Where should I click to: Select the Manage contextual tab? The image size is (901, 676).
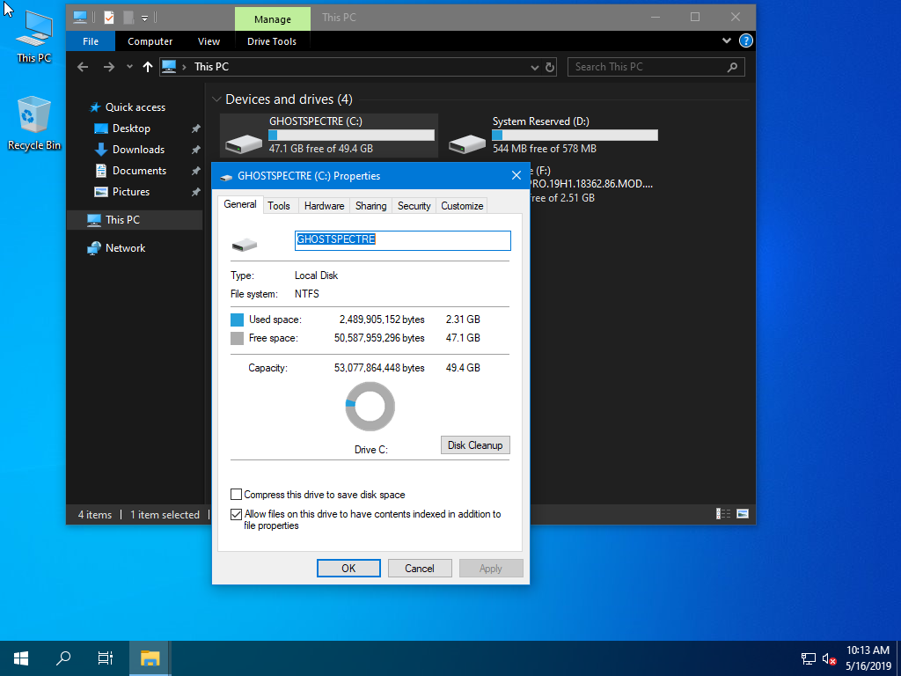(x=273, y=19)
